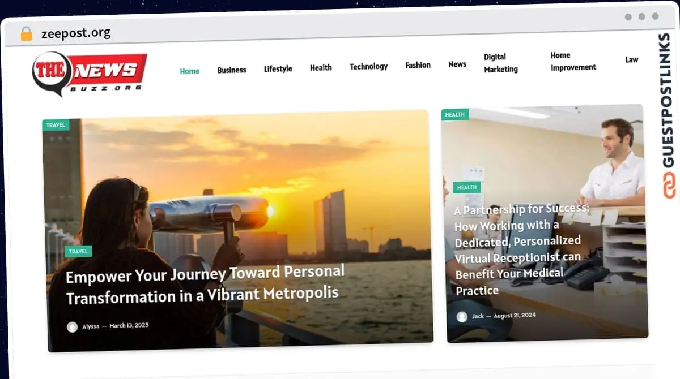680x379 pixels.
Task: Click the top Travel tag badge
Action: click(x=56, y=125)
